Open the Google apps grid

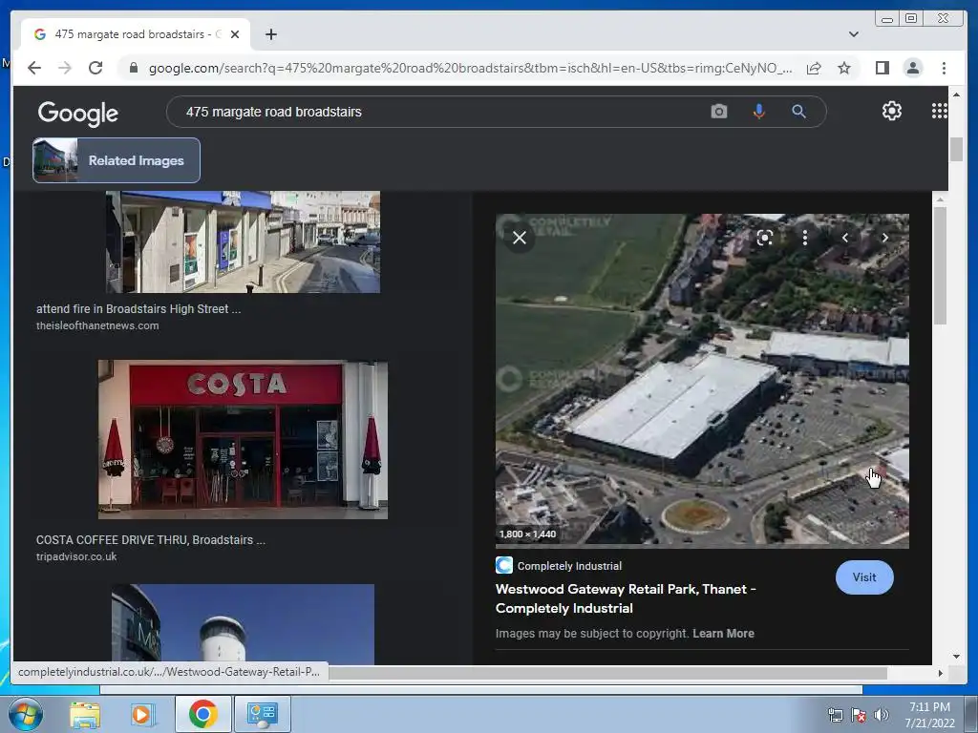(x=940, y=111)
